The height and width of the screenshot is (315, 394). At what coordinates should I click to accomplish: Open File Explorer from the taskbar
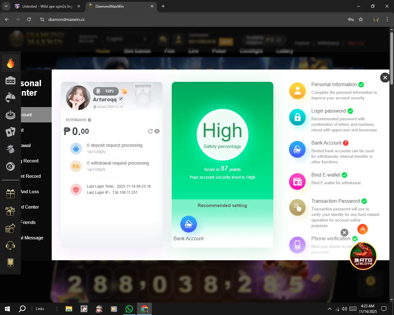(69, 309)
